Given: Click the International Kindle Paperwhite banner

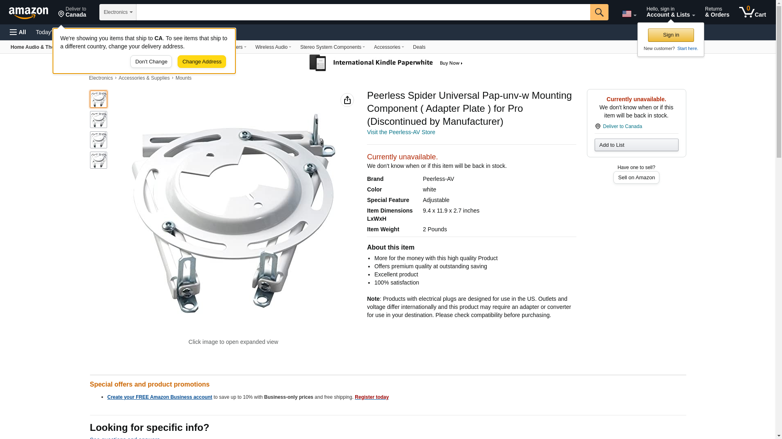Looking at the screenshot, I should (x=386, y=63).
